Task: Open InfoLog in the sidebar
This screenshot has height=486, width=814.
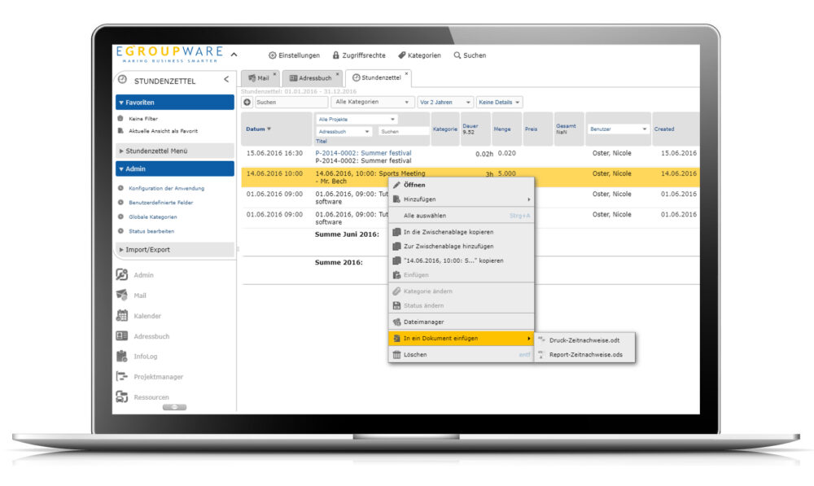Action: tap(147, 357)
